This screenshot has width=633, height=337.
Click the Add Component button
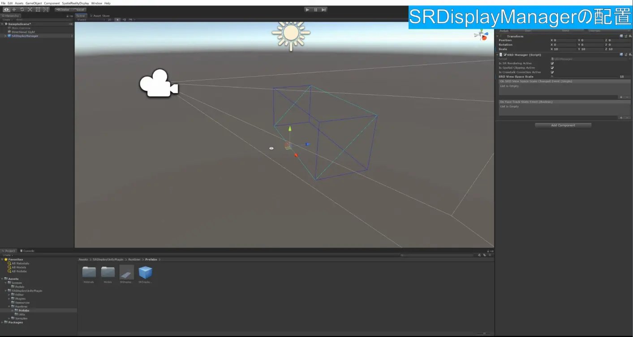click(563, 125)
